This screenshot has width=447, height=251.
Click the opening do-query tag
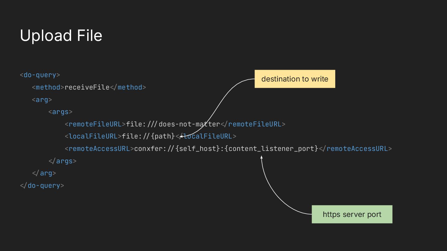pos(40,75)
